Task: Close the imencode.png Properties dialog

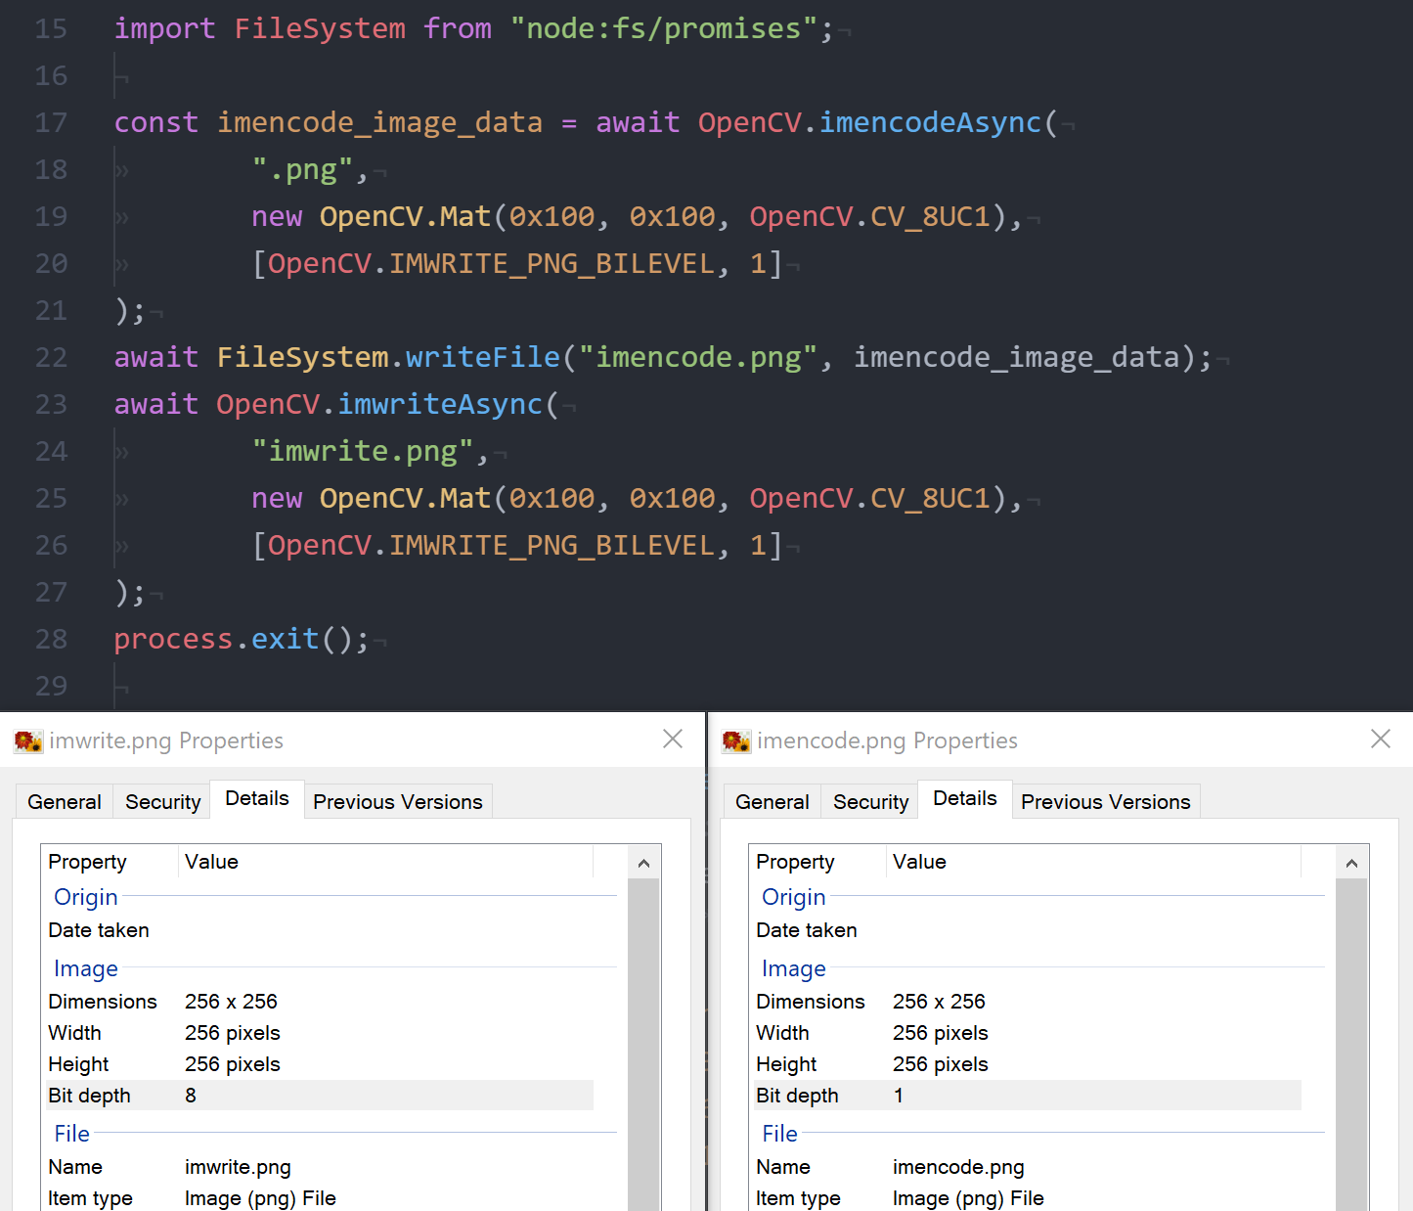Action: click(1380, 740)
